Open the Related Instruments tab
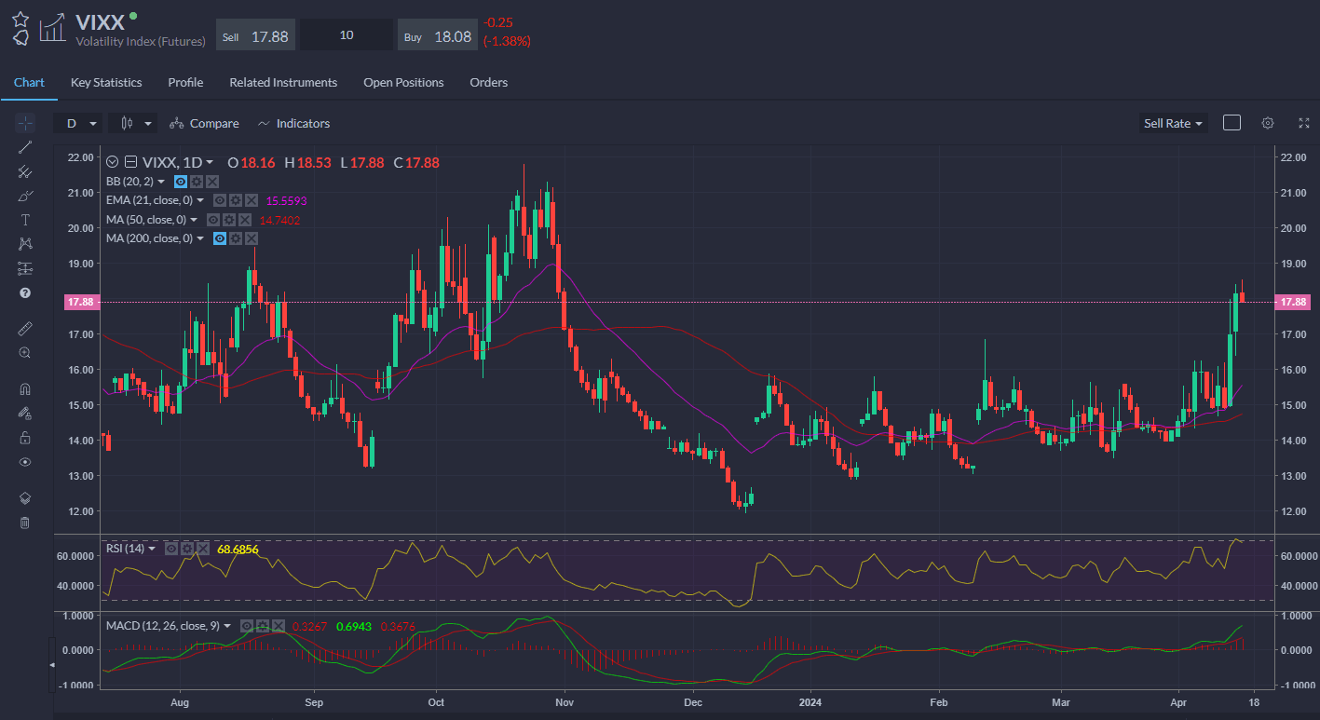This screenshot has height=720, width=1320. coord(283,82)
